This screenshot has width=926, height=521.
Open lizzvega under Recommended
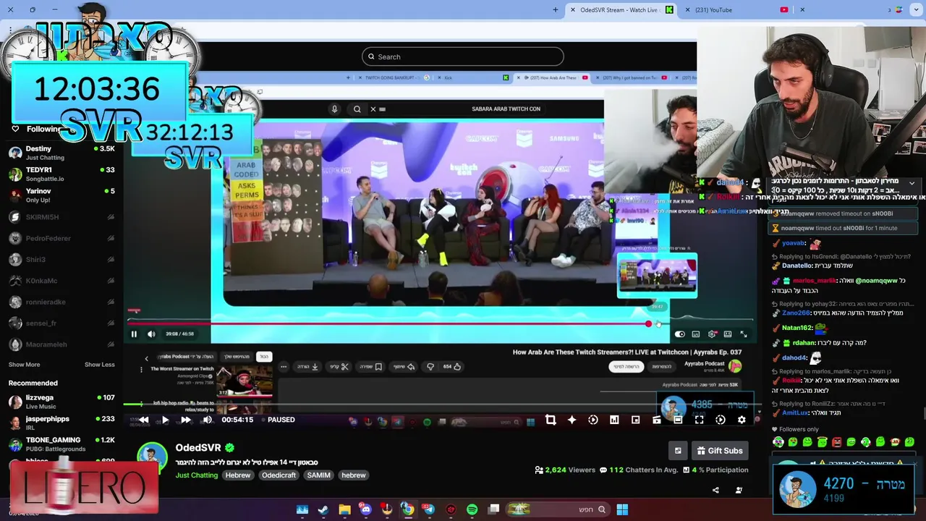pos(61,402)
